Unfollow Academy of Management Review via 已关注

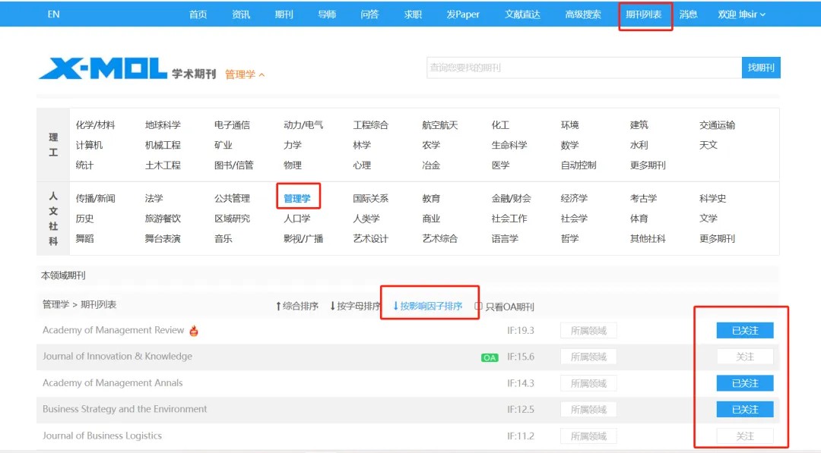pyautogui.click(x=744, y=330)
